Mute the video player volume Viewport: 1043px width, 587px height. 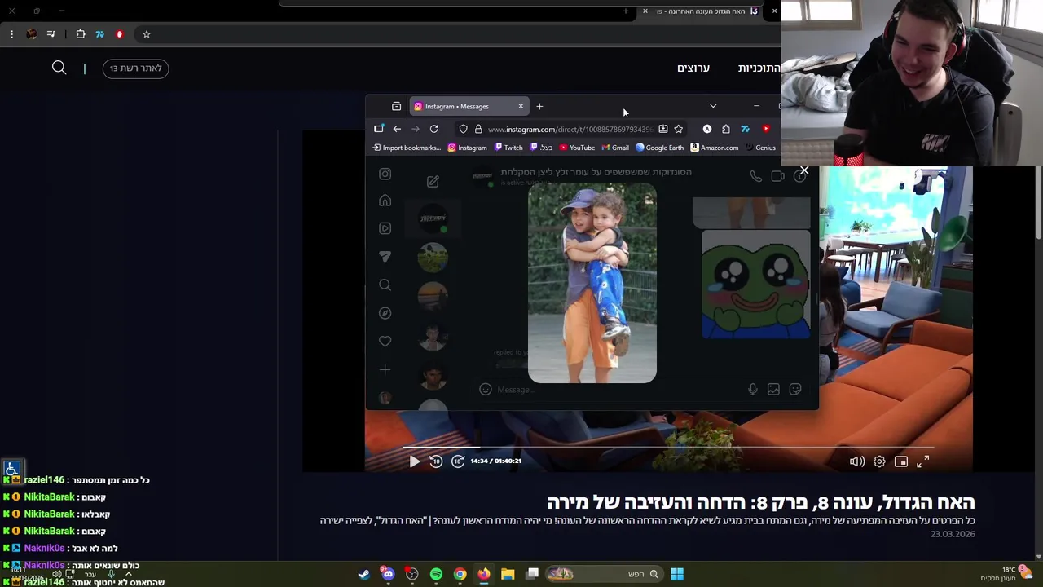856,461
